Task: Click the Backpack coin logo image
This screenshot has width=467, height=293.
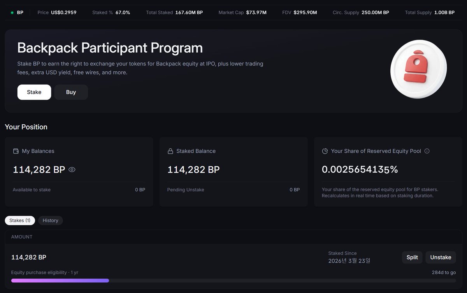Action: click(x=419, y=69)
